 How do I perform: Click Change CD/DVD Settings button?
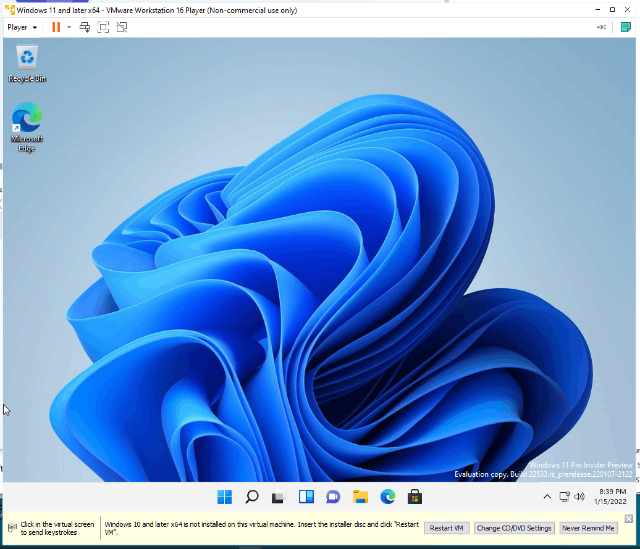click(x=514, y=528)
